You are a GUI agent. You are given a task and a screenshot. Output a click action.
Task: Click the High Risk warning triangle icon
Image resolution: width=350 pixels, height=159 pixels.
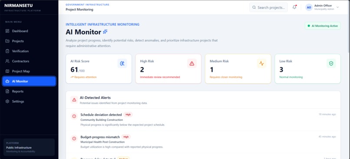pyautogui.click(x=192, y=63)
